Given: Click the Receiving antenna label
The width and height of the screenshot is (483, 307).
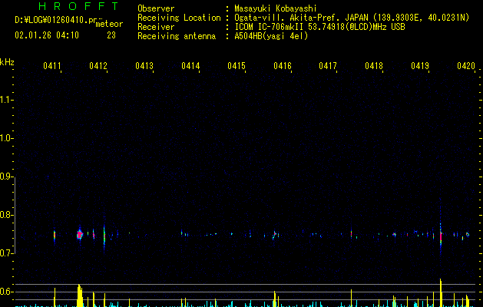Looking at the screenshot, I should point(177,36).
